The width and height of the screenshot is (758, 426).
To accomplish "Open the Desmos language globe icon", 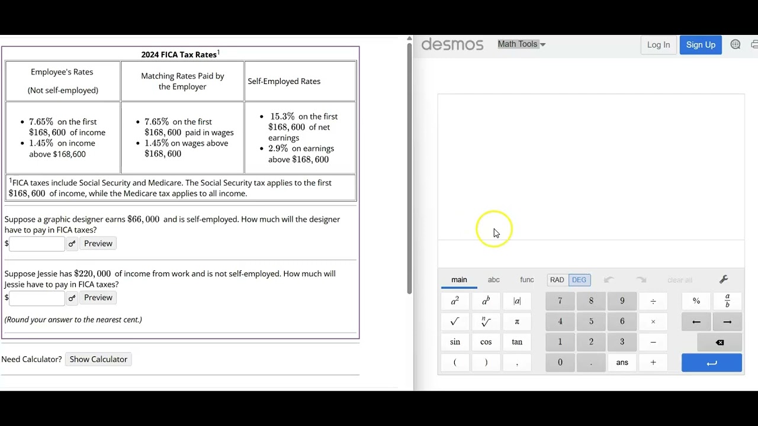I will [735, 44].
